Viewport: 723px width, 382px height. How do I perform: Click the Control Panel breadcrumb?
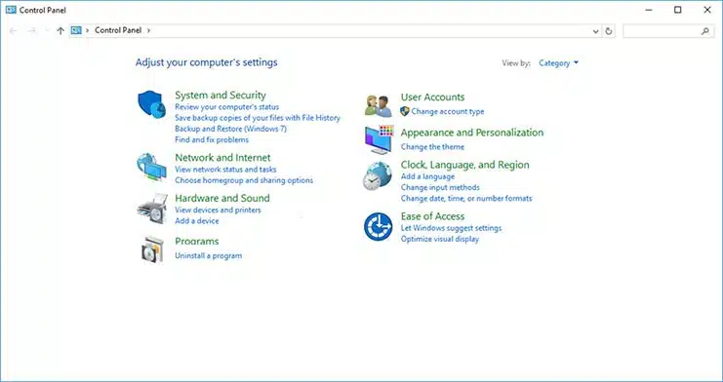tap(118, 30)
